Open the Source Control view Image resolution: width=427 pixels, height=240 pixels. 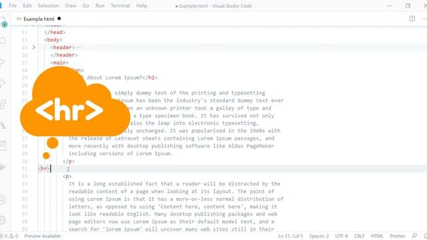coord(2,62)
